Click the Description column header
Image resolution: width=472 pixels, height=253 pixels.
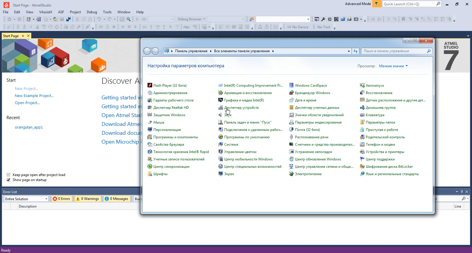(28, 206)
